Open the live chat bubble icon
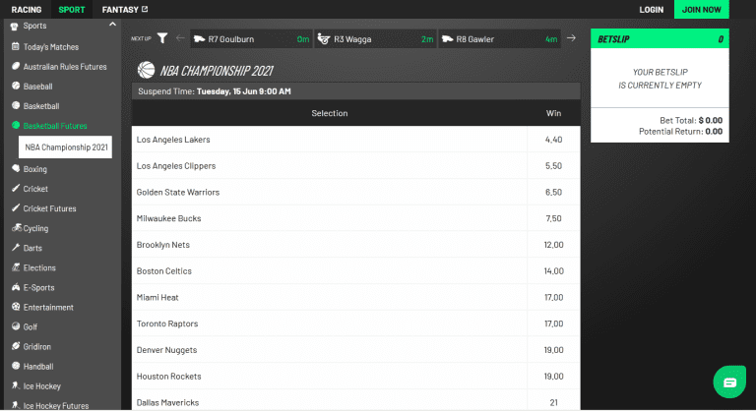Screen dimensions: 756x411 coord(728,382)
